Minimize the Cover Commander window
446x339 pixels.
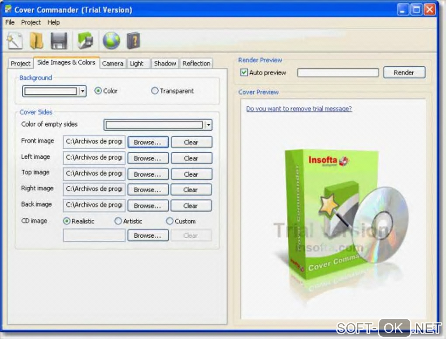pos(402,10)
